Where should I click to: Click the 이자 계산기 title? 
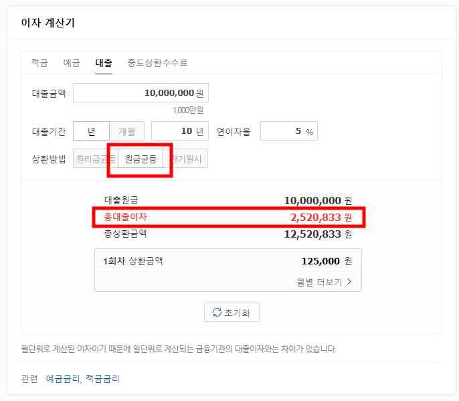point(48,23)
